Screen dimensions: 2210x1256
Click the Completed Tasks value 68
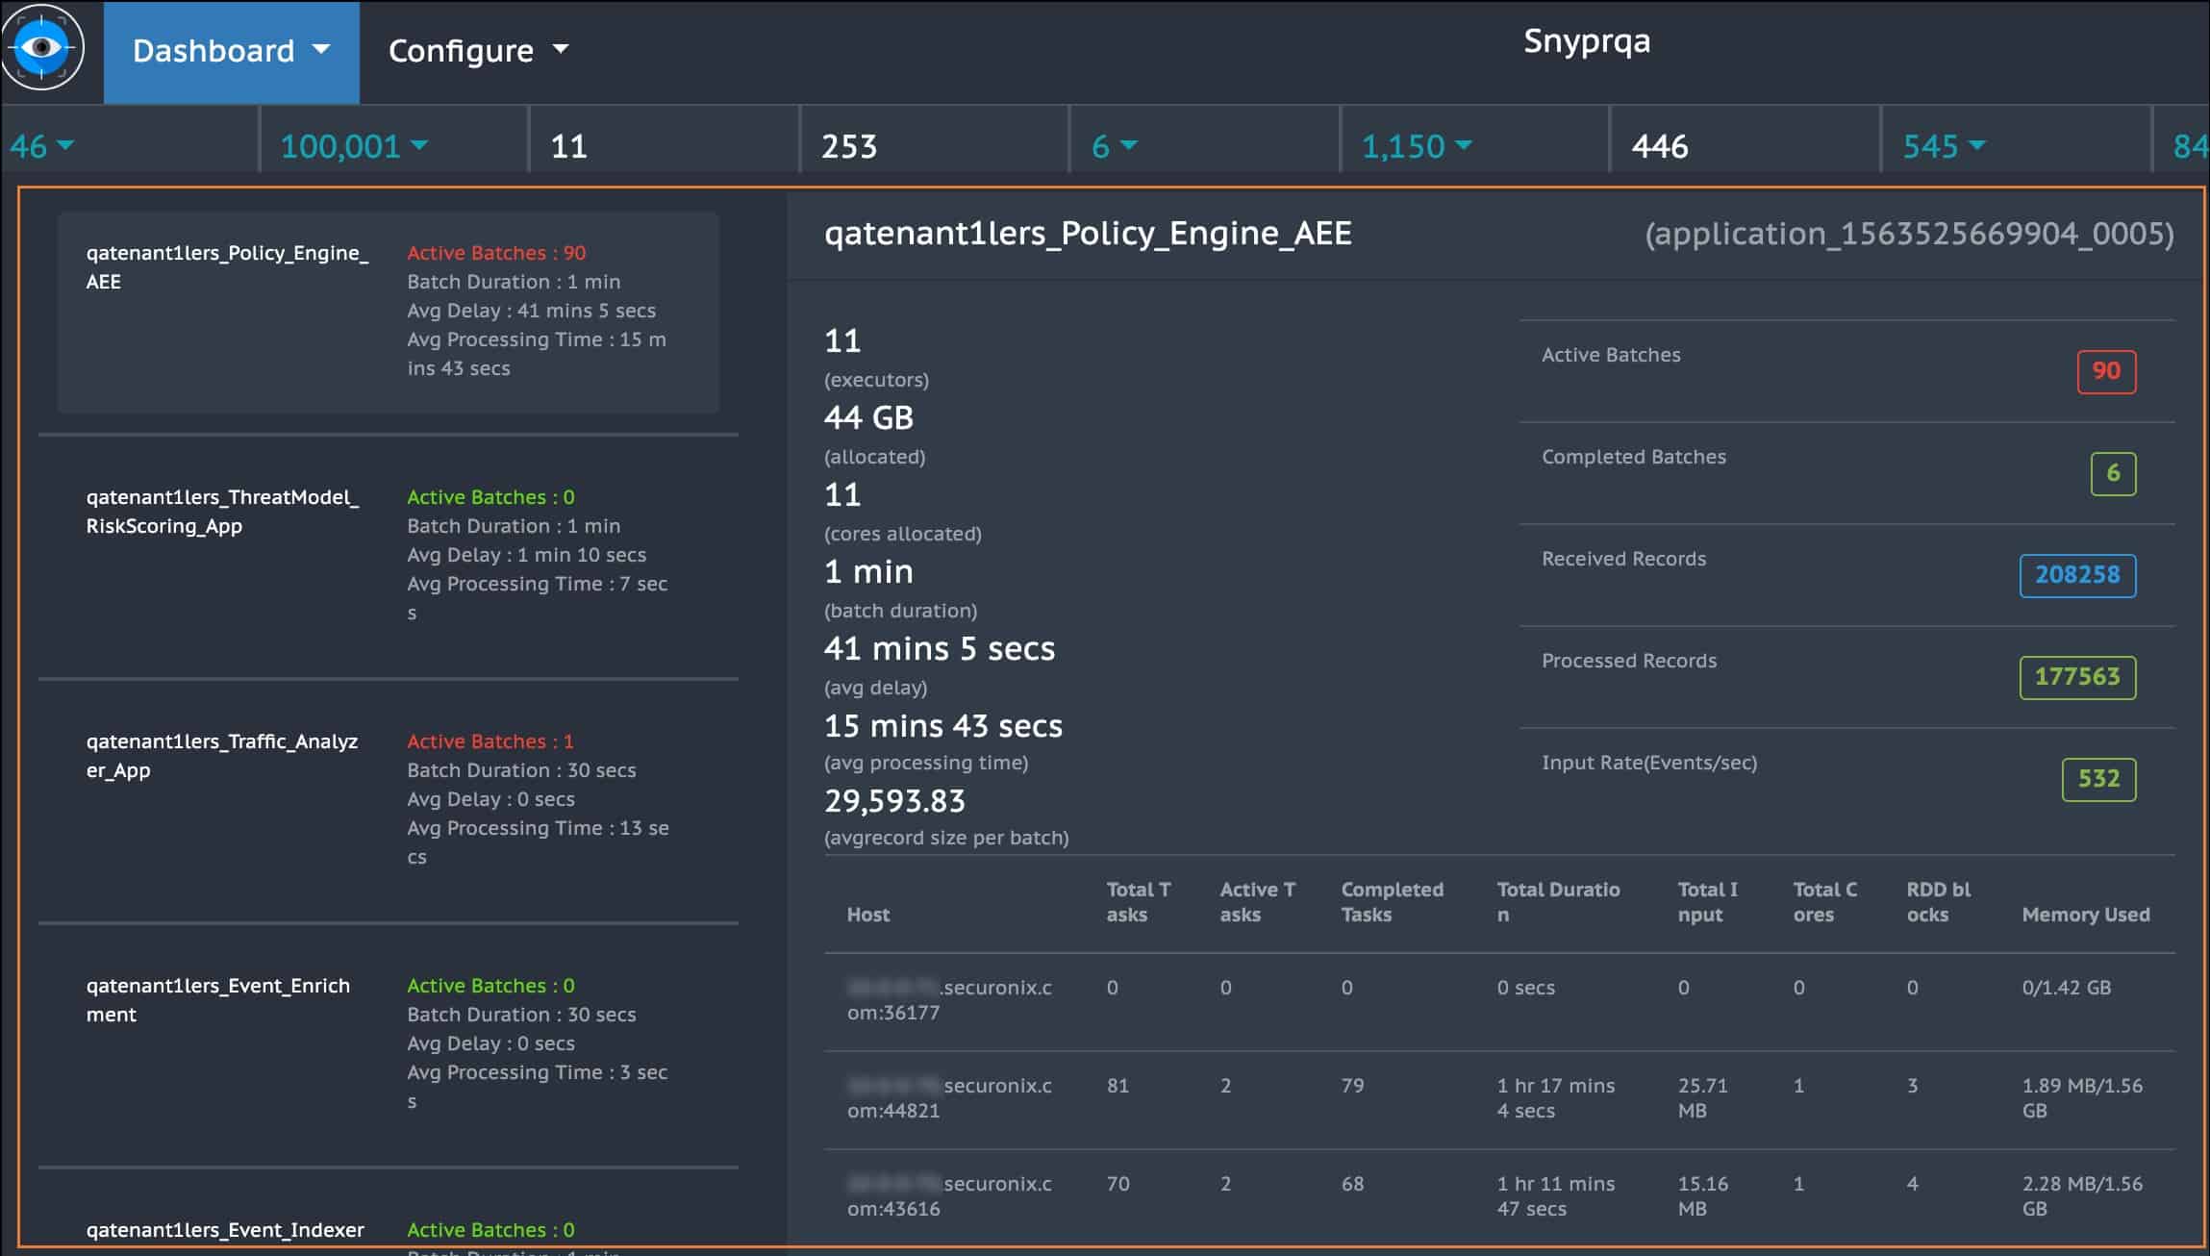click(1352, 1184)
